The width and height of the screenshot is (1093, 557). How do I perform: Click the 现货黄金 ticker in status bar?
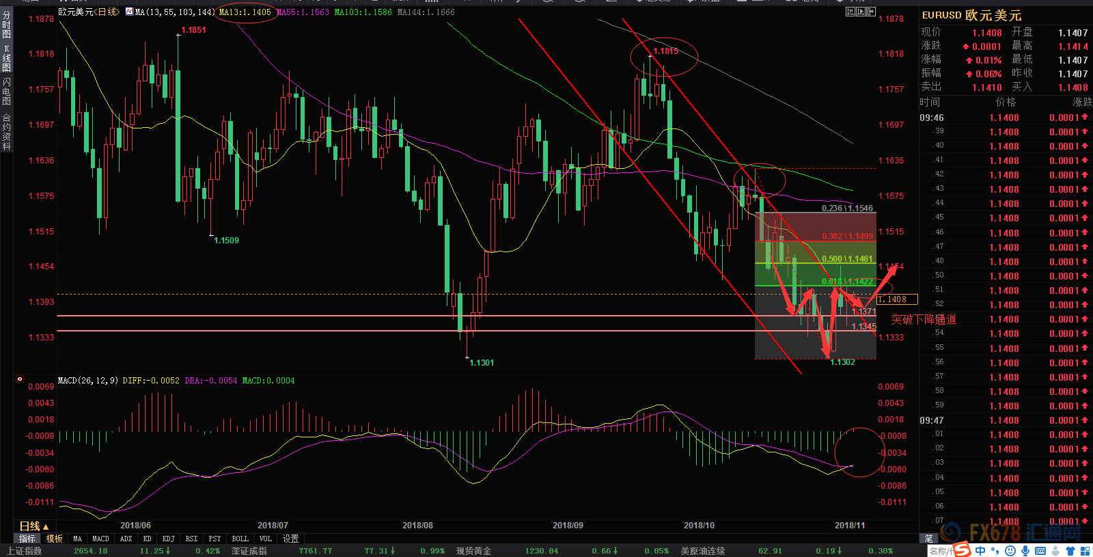(473, 551)
